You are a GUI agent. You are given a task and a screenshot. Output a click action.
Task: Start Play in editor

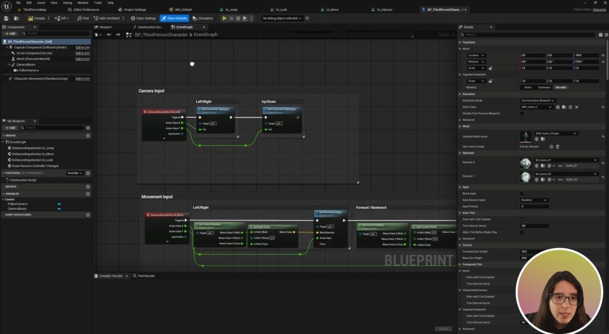[x=224, y=18]
